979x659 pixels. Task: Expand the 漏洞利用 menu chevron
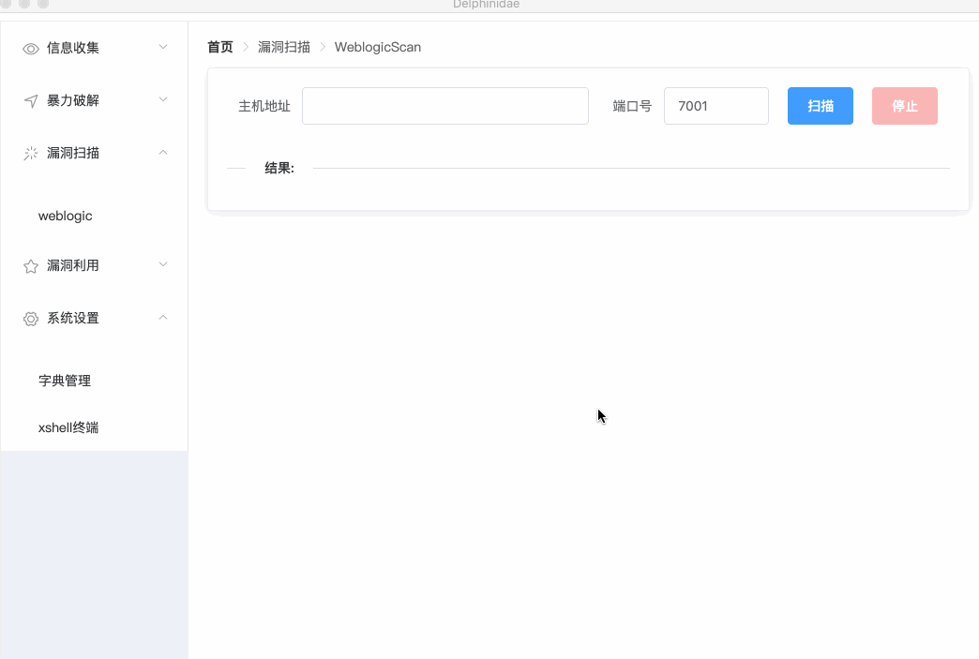coord(163,264)
